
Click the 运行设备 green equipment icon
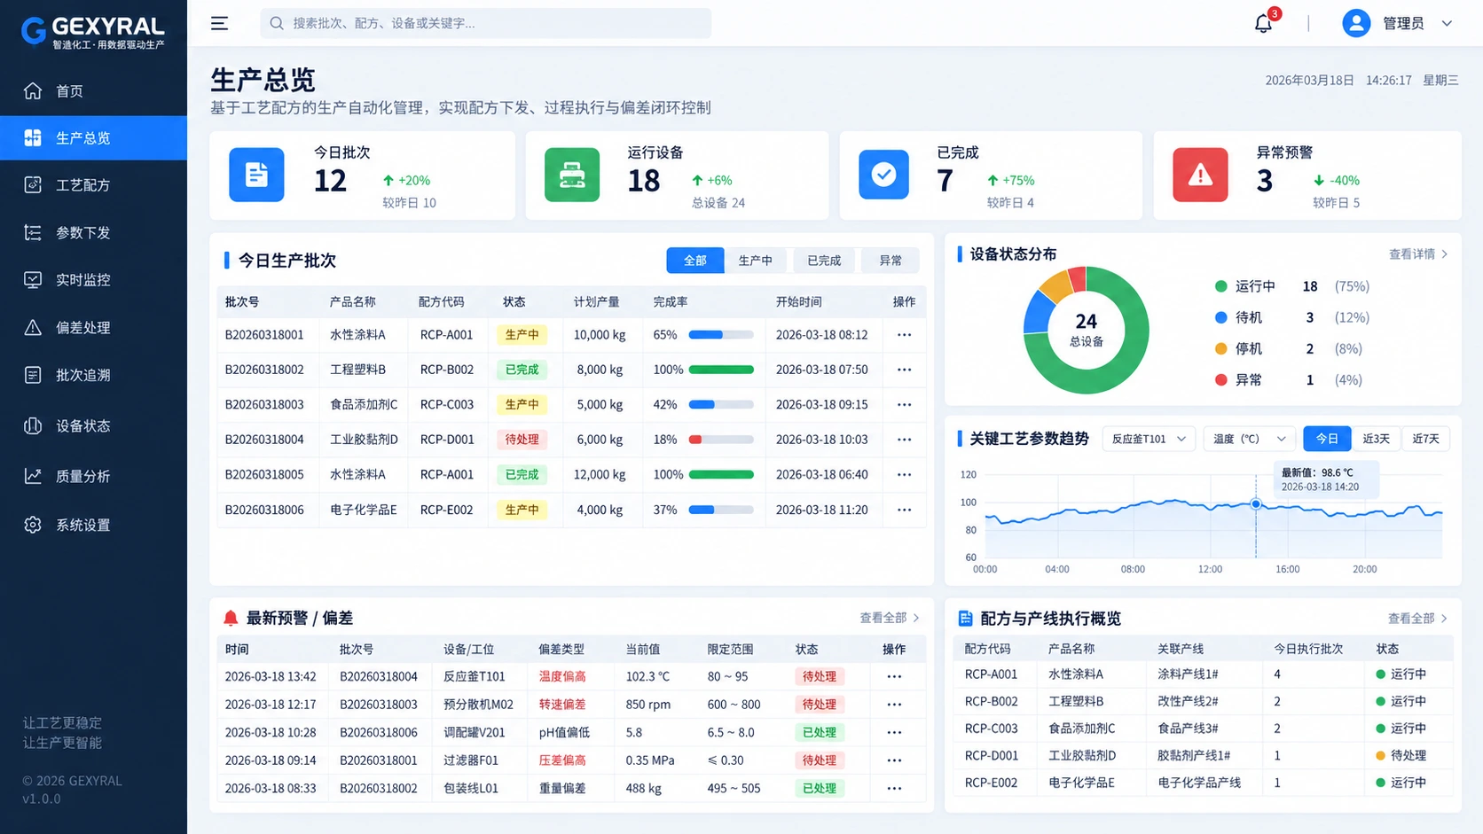572,175
